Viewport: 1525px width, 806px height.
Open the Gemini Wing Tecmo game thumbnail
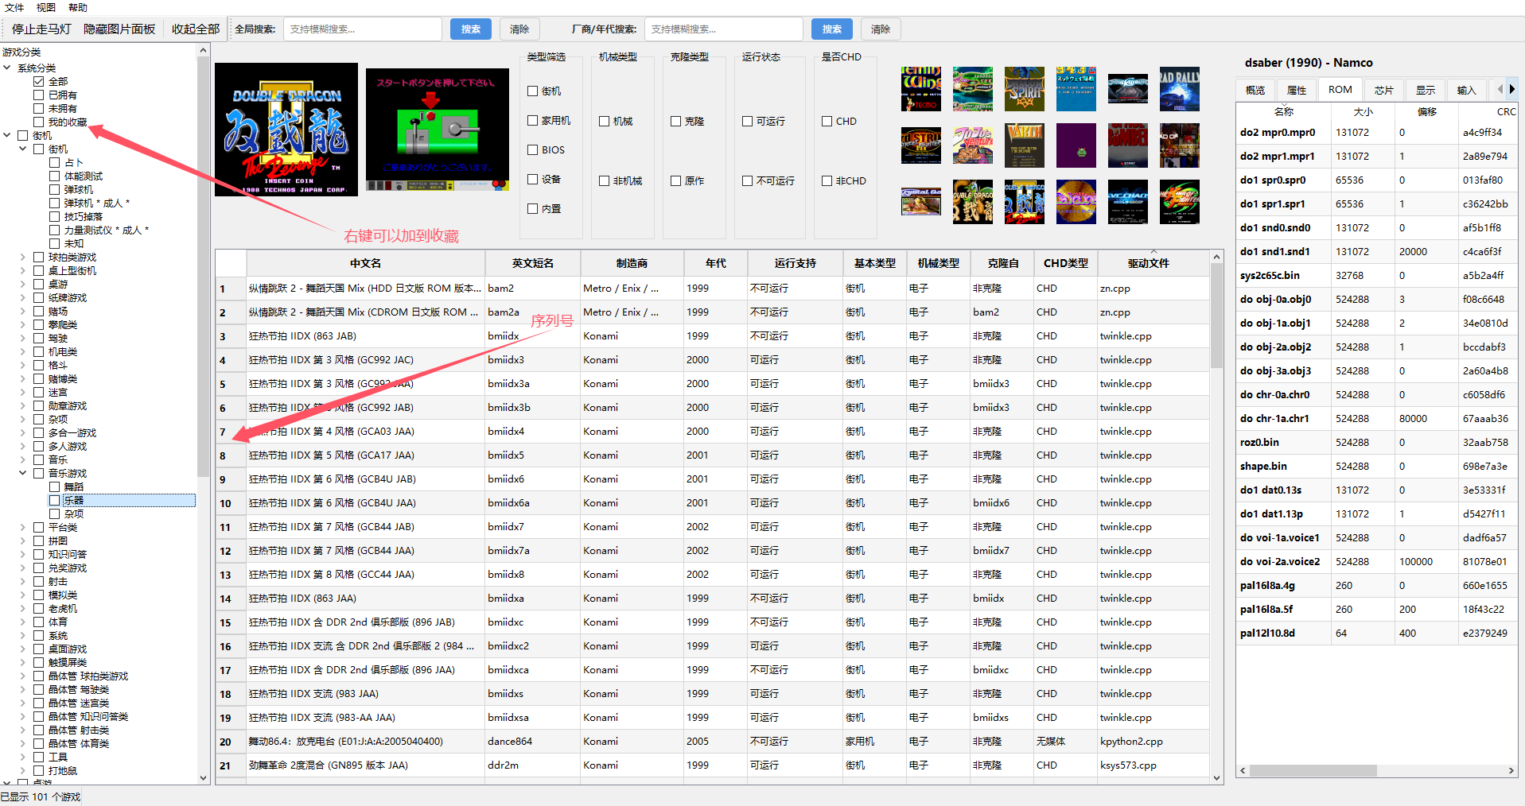(x=920, y=89)
